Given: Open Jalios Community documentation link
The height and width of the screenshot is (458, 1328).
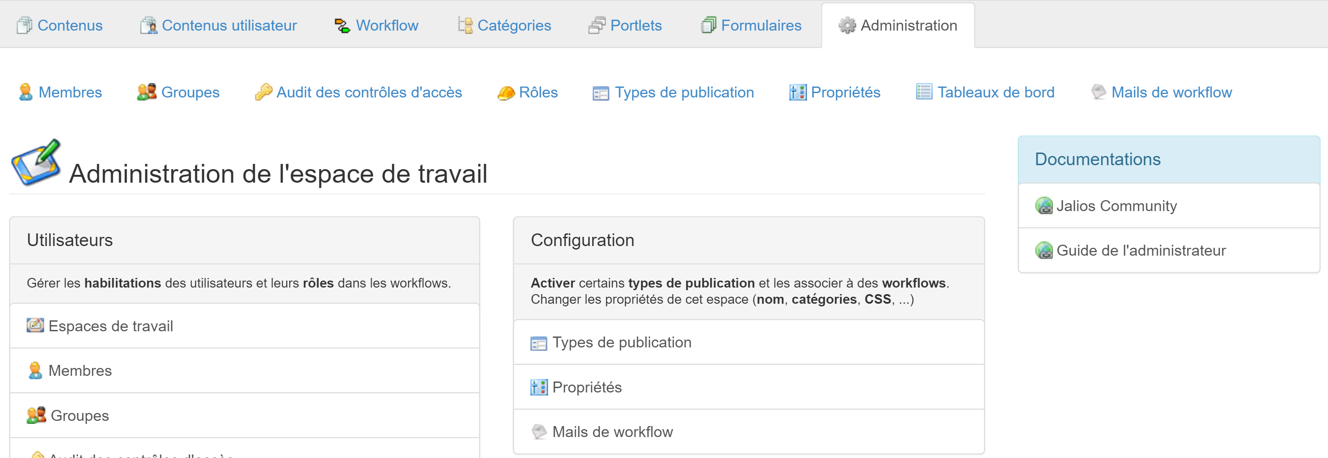Looking at the screenshot, I should pos(1169,206).
